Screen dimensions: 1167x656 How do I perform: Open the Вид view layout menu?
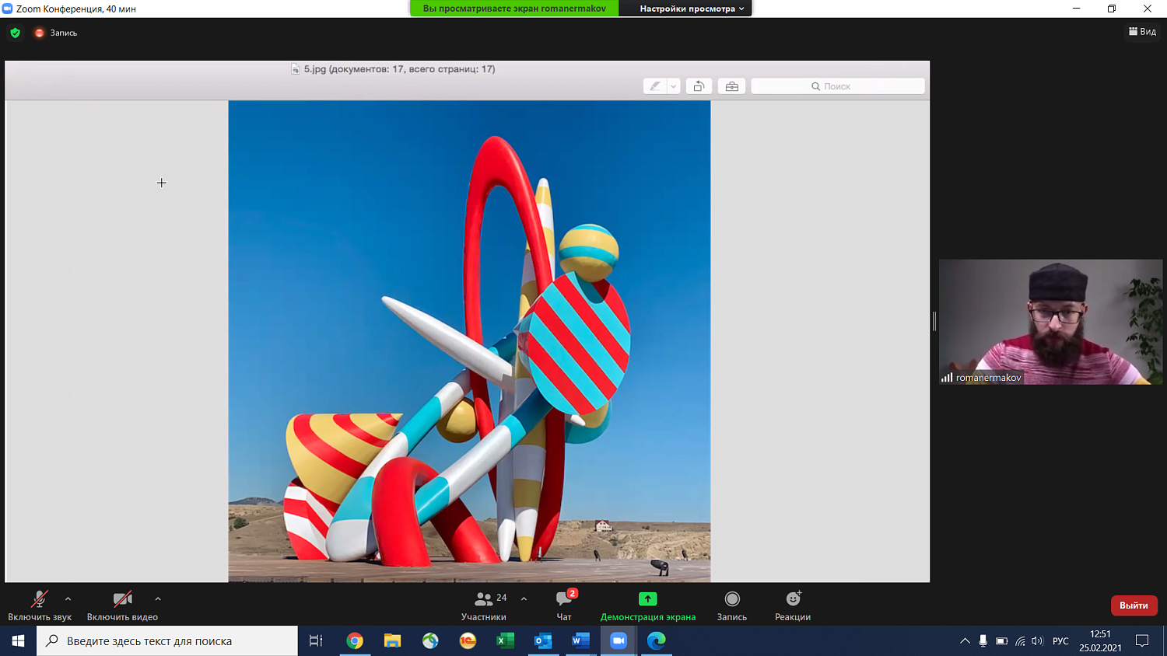click(1142, 31)
